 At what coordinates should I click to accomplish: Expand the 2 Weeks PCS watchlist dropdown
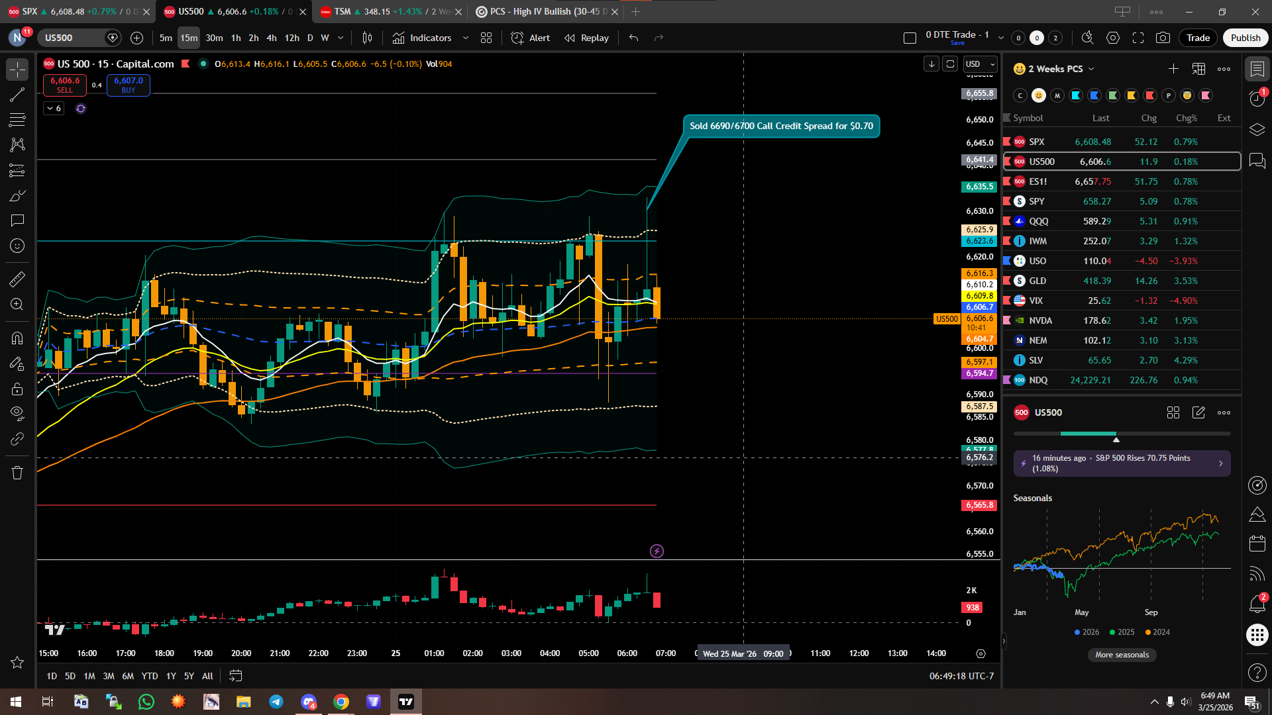click(x=1091, y=69)
